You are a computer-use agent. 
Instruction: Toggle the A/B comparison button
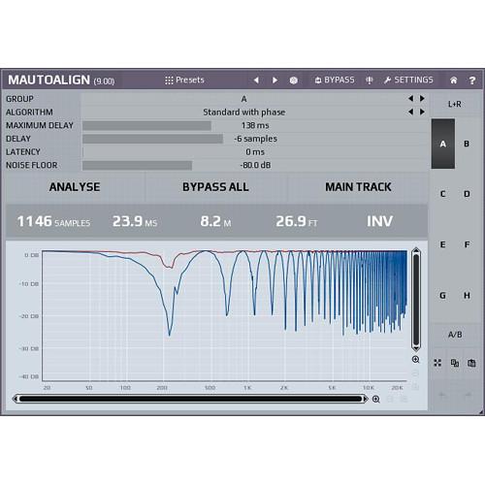(x=455, y=335)
